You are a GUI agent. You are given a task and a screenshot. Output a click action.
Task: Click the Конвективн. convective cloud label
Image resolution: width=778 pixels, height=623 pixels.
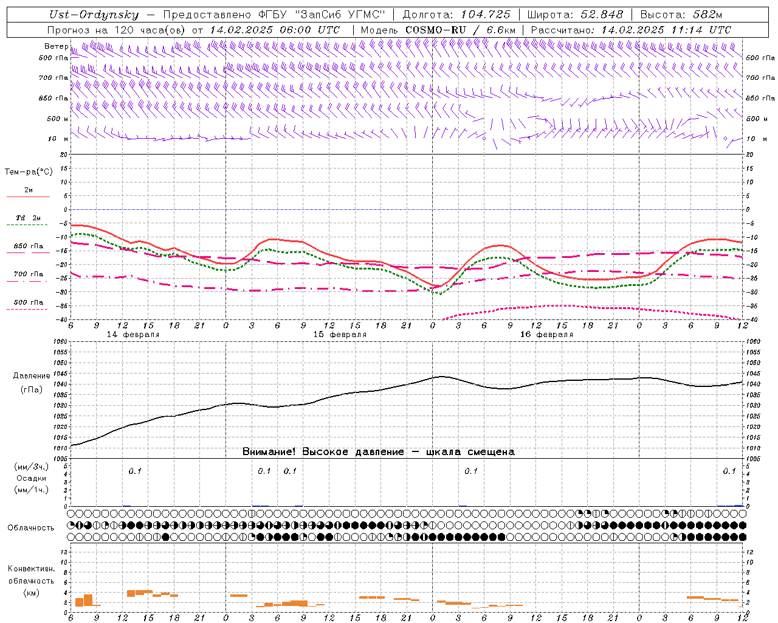click(x=31, y=569)
